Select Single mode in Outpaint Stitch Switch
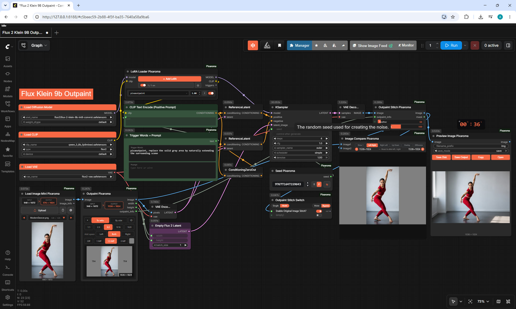The image size is (516, 309). coord(275,206)
